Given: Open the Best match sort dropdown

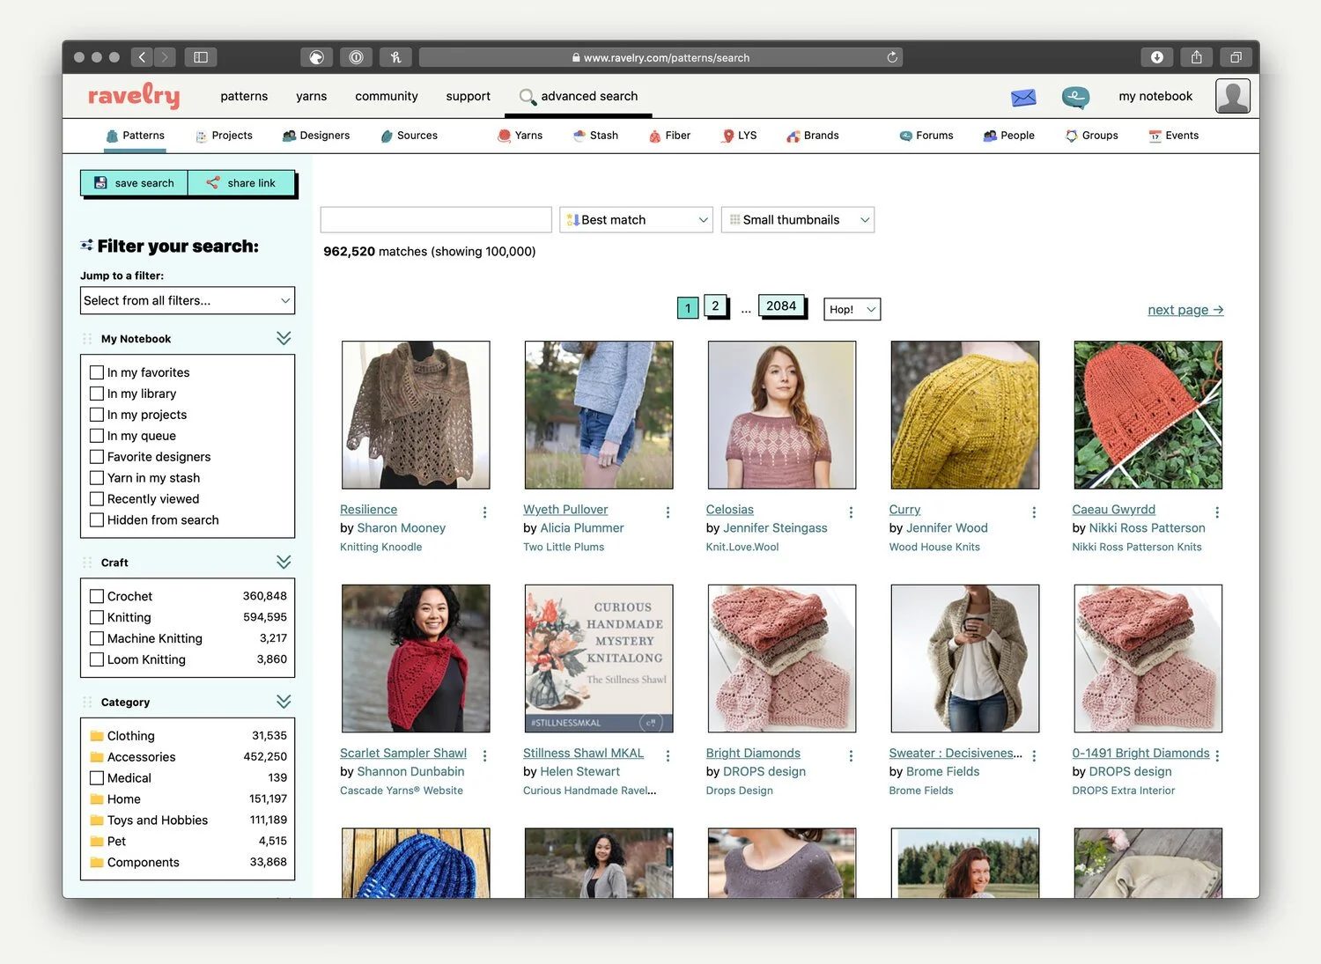Looking at the screenshot, I should click(x=636, y=220).
